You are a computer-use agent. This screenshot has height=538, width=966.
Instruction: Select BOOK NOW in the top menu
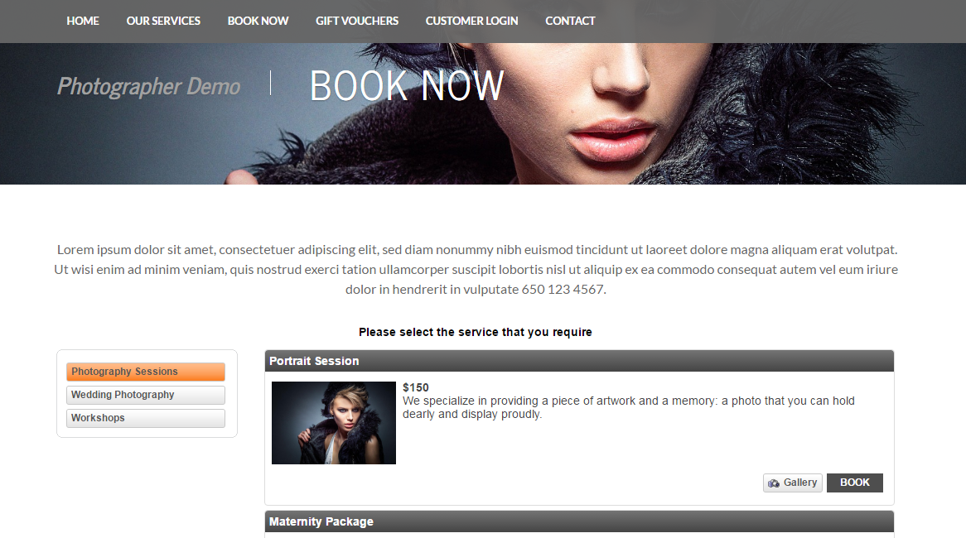point(258,21)
